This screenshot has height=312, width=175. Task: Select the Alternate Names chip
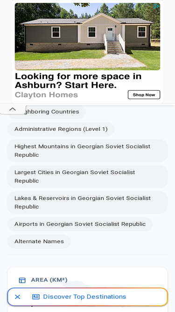(39, 241)
